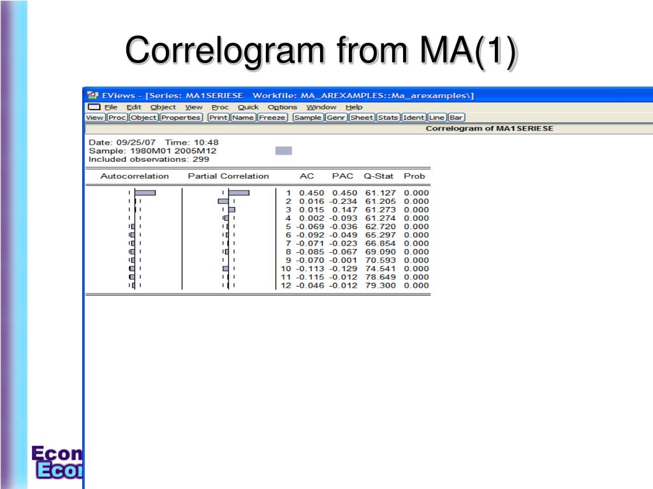Click Q-Stat value 70.593
The width and height of the screenshot is (653, 489).
coord(380,260)
